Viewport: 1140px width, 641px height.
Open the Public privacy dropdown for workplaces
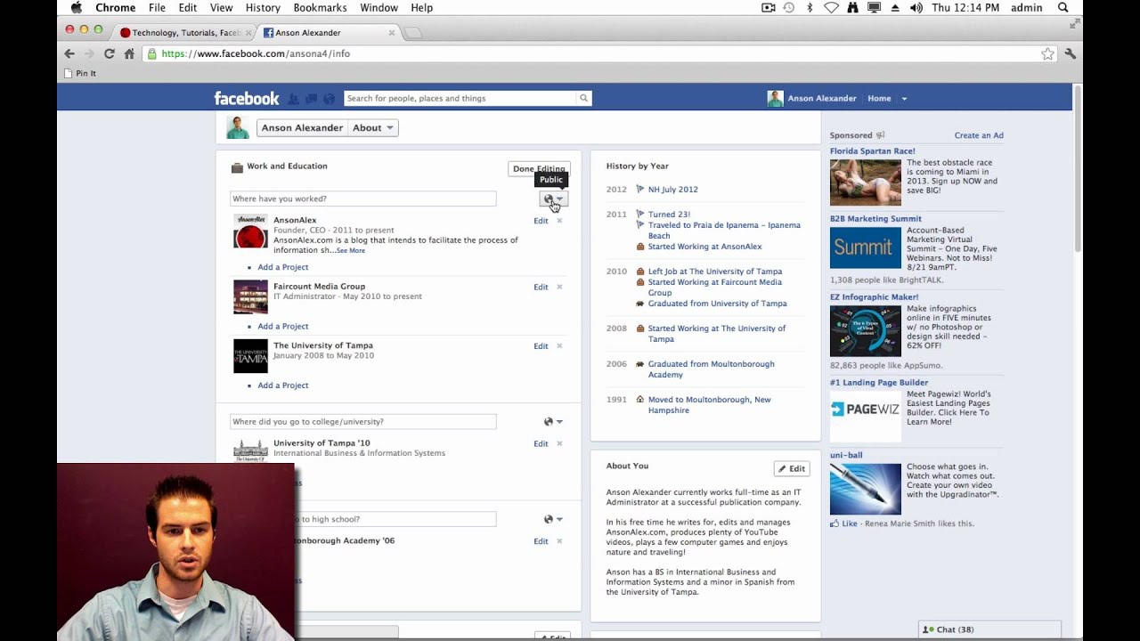(553, 199)
